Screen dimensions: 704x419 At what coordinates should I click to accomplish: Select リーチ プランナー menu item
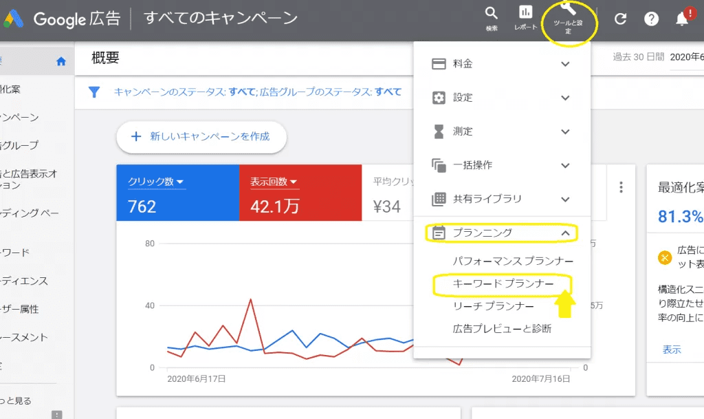[x=494, y=306]
